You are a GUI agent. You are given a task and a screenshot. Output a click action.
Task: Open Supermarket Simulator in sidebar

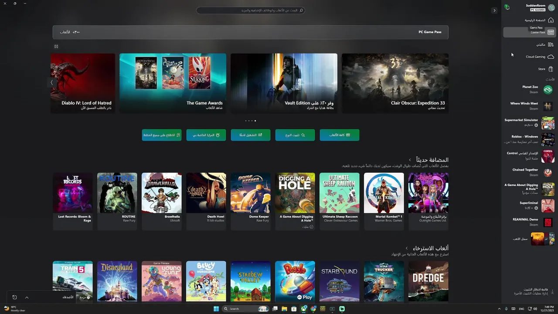[x=530, y=123]
